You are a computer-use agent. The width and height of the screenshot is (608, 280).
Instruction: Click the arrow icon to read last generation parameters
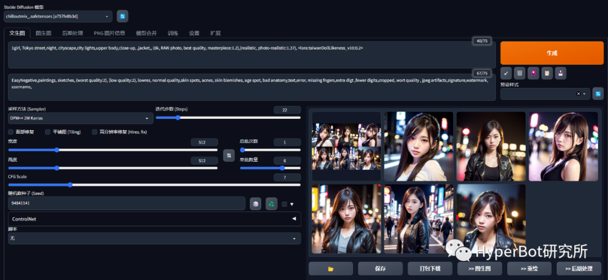[x=506, y=73]
